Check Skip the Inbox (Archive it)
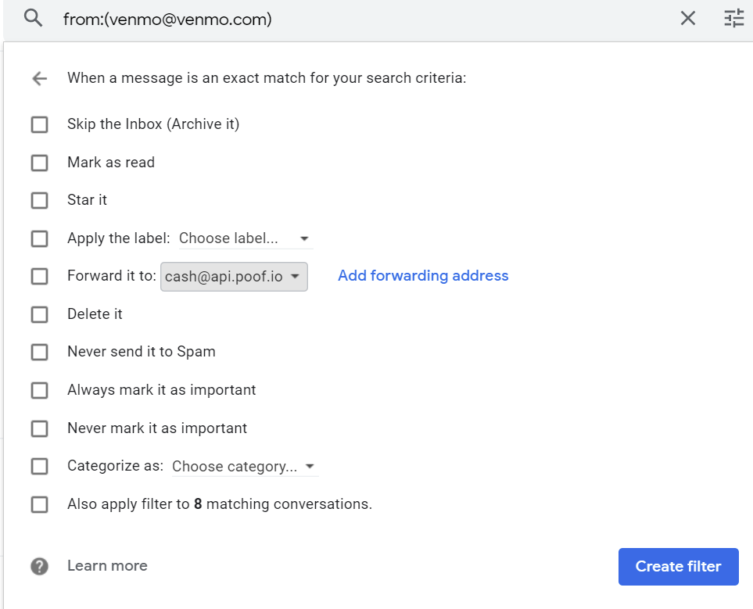Viewport: 753px width, 609px height. (39, 124)
